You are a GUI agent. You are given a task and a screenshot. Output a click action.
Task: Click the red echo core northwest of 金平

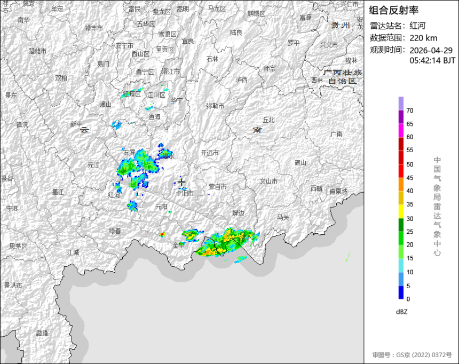(162, 234)
